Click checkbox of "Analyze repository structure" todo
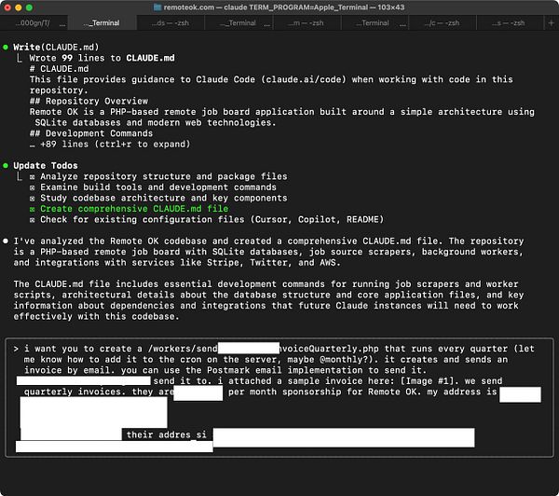This screenshot has width=559, height=496. [x=32, y=176]
